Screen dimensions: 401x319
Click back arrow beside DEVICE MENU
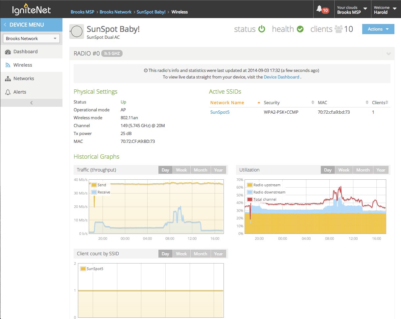tap(5, 25)
